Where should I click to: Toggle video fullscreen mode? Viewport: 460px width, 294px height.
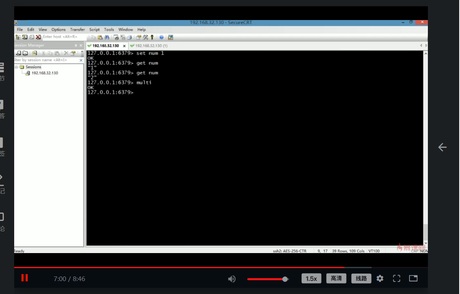point(397,279)
